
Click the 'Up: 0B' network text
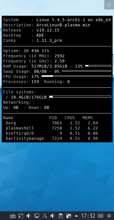[x=11, y=107]
